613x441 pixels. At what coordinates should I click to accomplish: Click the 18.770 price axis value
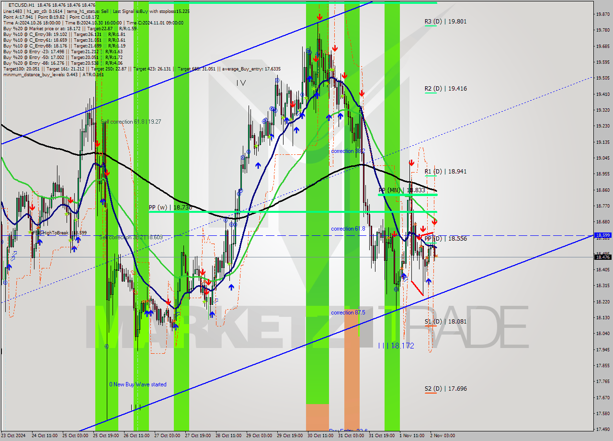[x=602, y=206]
